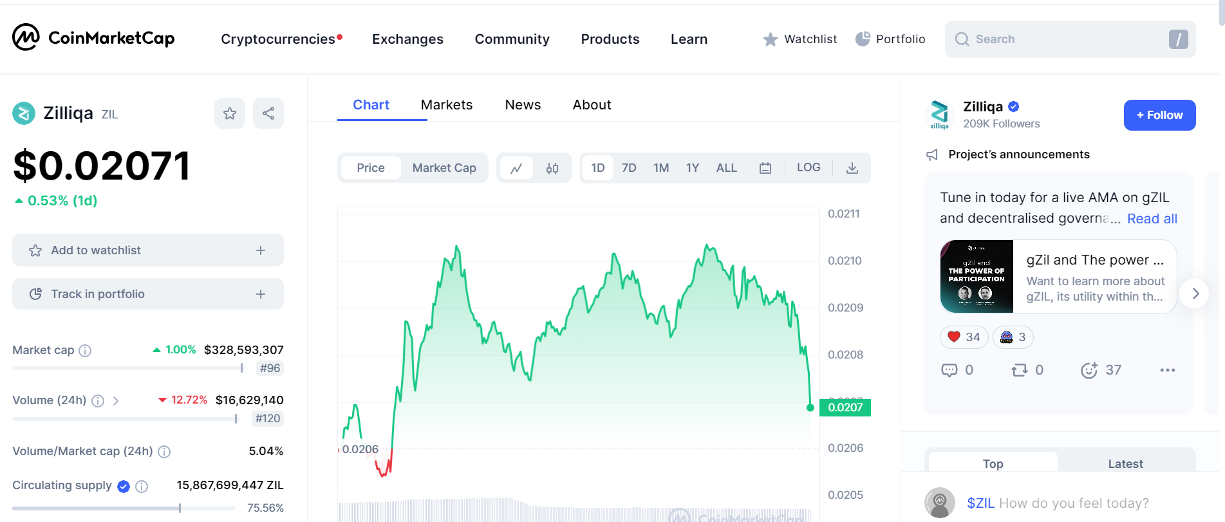
Task: Expand Add to watchlist plus
Action: (x=261, y=250)
